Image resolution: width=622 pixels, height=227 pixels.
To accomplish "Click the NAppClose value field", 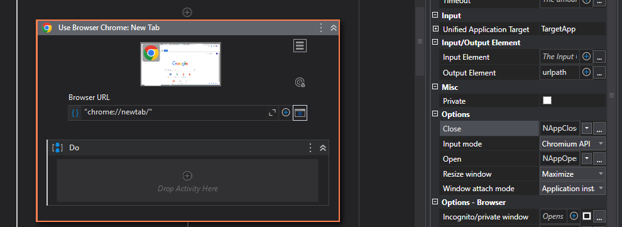I will [560, 128].
